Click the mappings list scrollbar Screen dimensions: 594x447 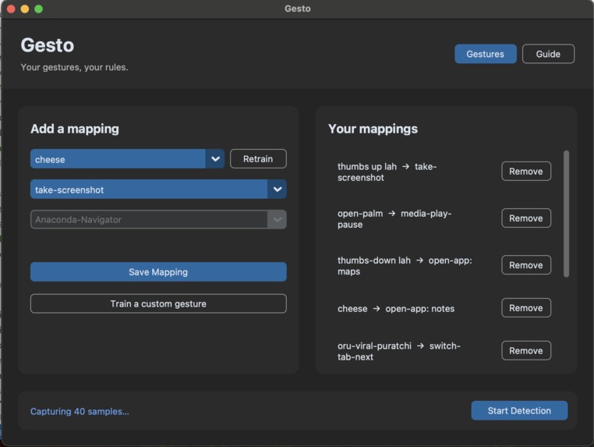567,214
